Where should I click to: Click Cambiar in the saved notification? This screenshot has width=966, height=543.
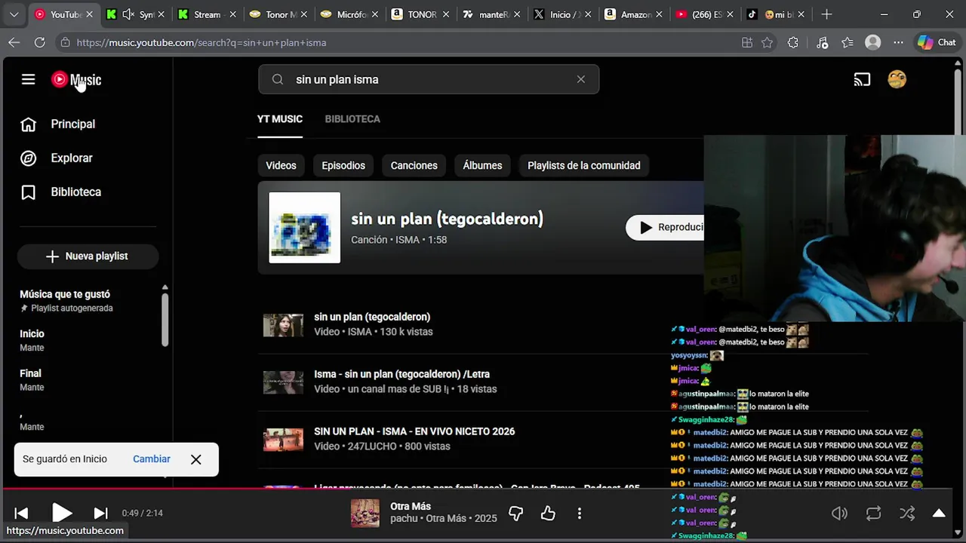tap(152, 459)
